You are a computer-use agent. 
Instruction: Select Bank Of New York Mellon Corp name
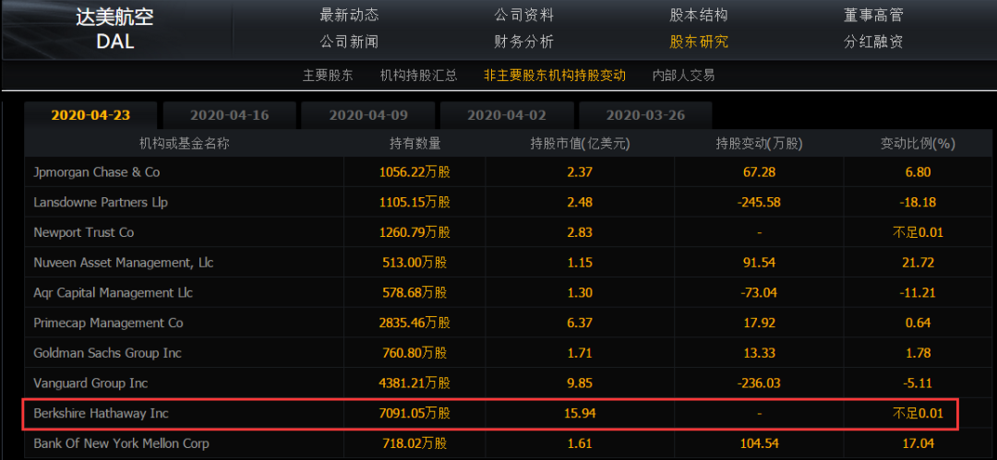(121, 443)
